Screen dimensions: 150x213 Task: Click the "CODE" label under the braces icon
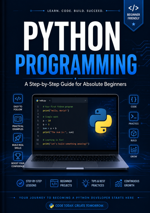134,107
